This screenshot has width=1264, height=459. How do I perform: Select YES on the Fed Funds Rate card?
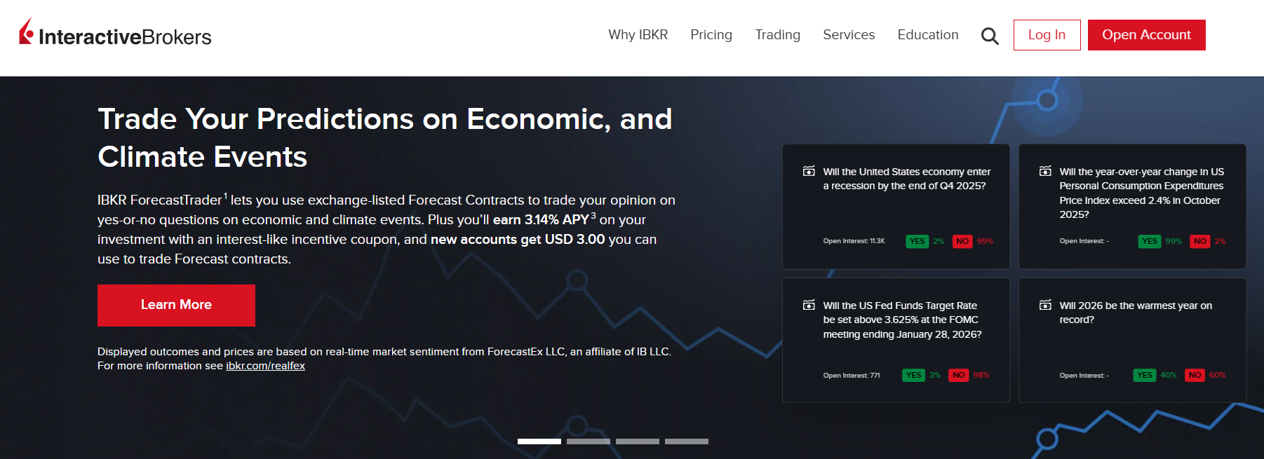point(913,375)
